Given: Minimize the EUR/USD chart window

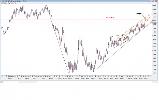Looking at the screenshot, I should tap(150, 1).
